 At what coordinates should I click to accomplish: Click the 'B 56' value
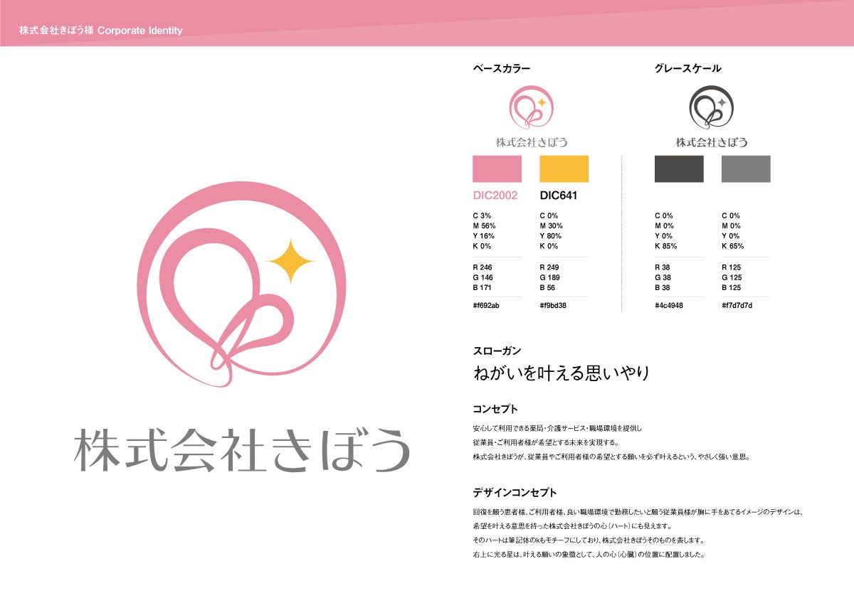coord(549,288)
